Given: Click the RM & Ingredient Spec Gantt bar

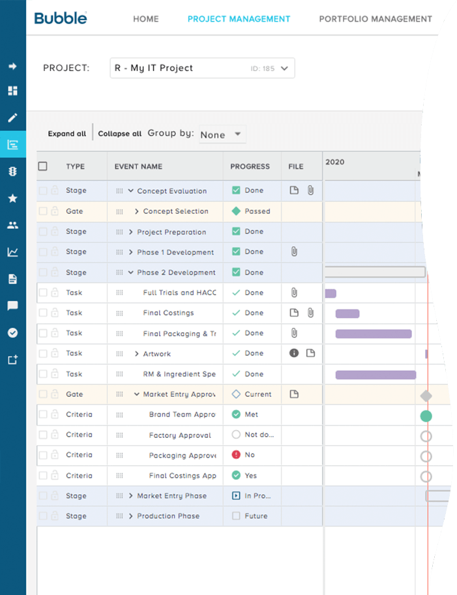Looking at the screenshot, I should tap(376, 375).
